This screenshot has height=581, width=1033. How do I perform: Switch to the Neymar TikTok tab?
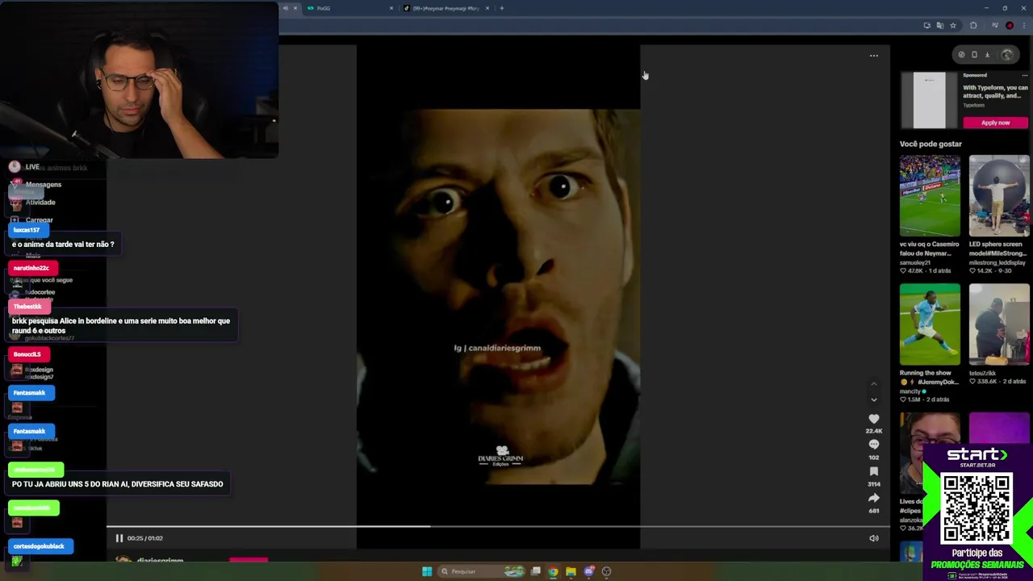tap(445, 8)
